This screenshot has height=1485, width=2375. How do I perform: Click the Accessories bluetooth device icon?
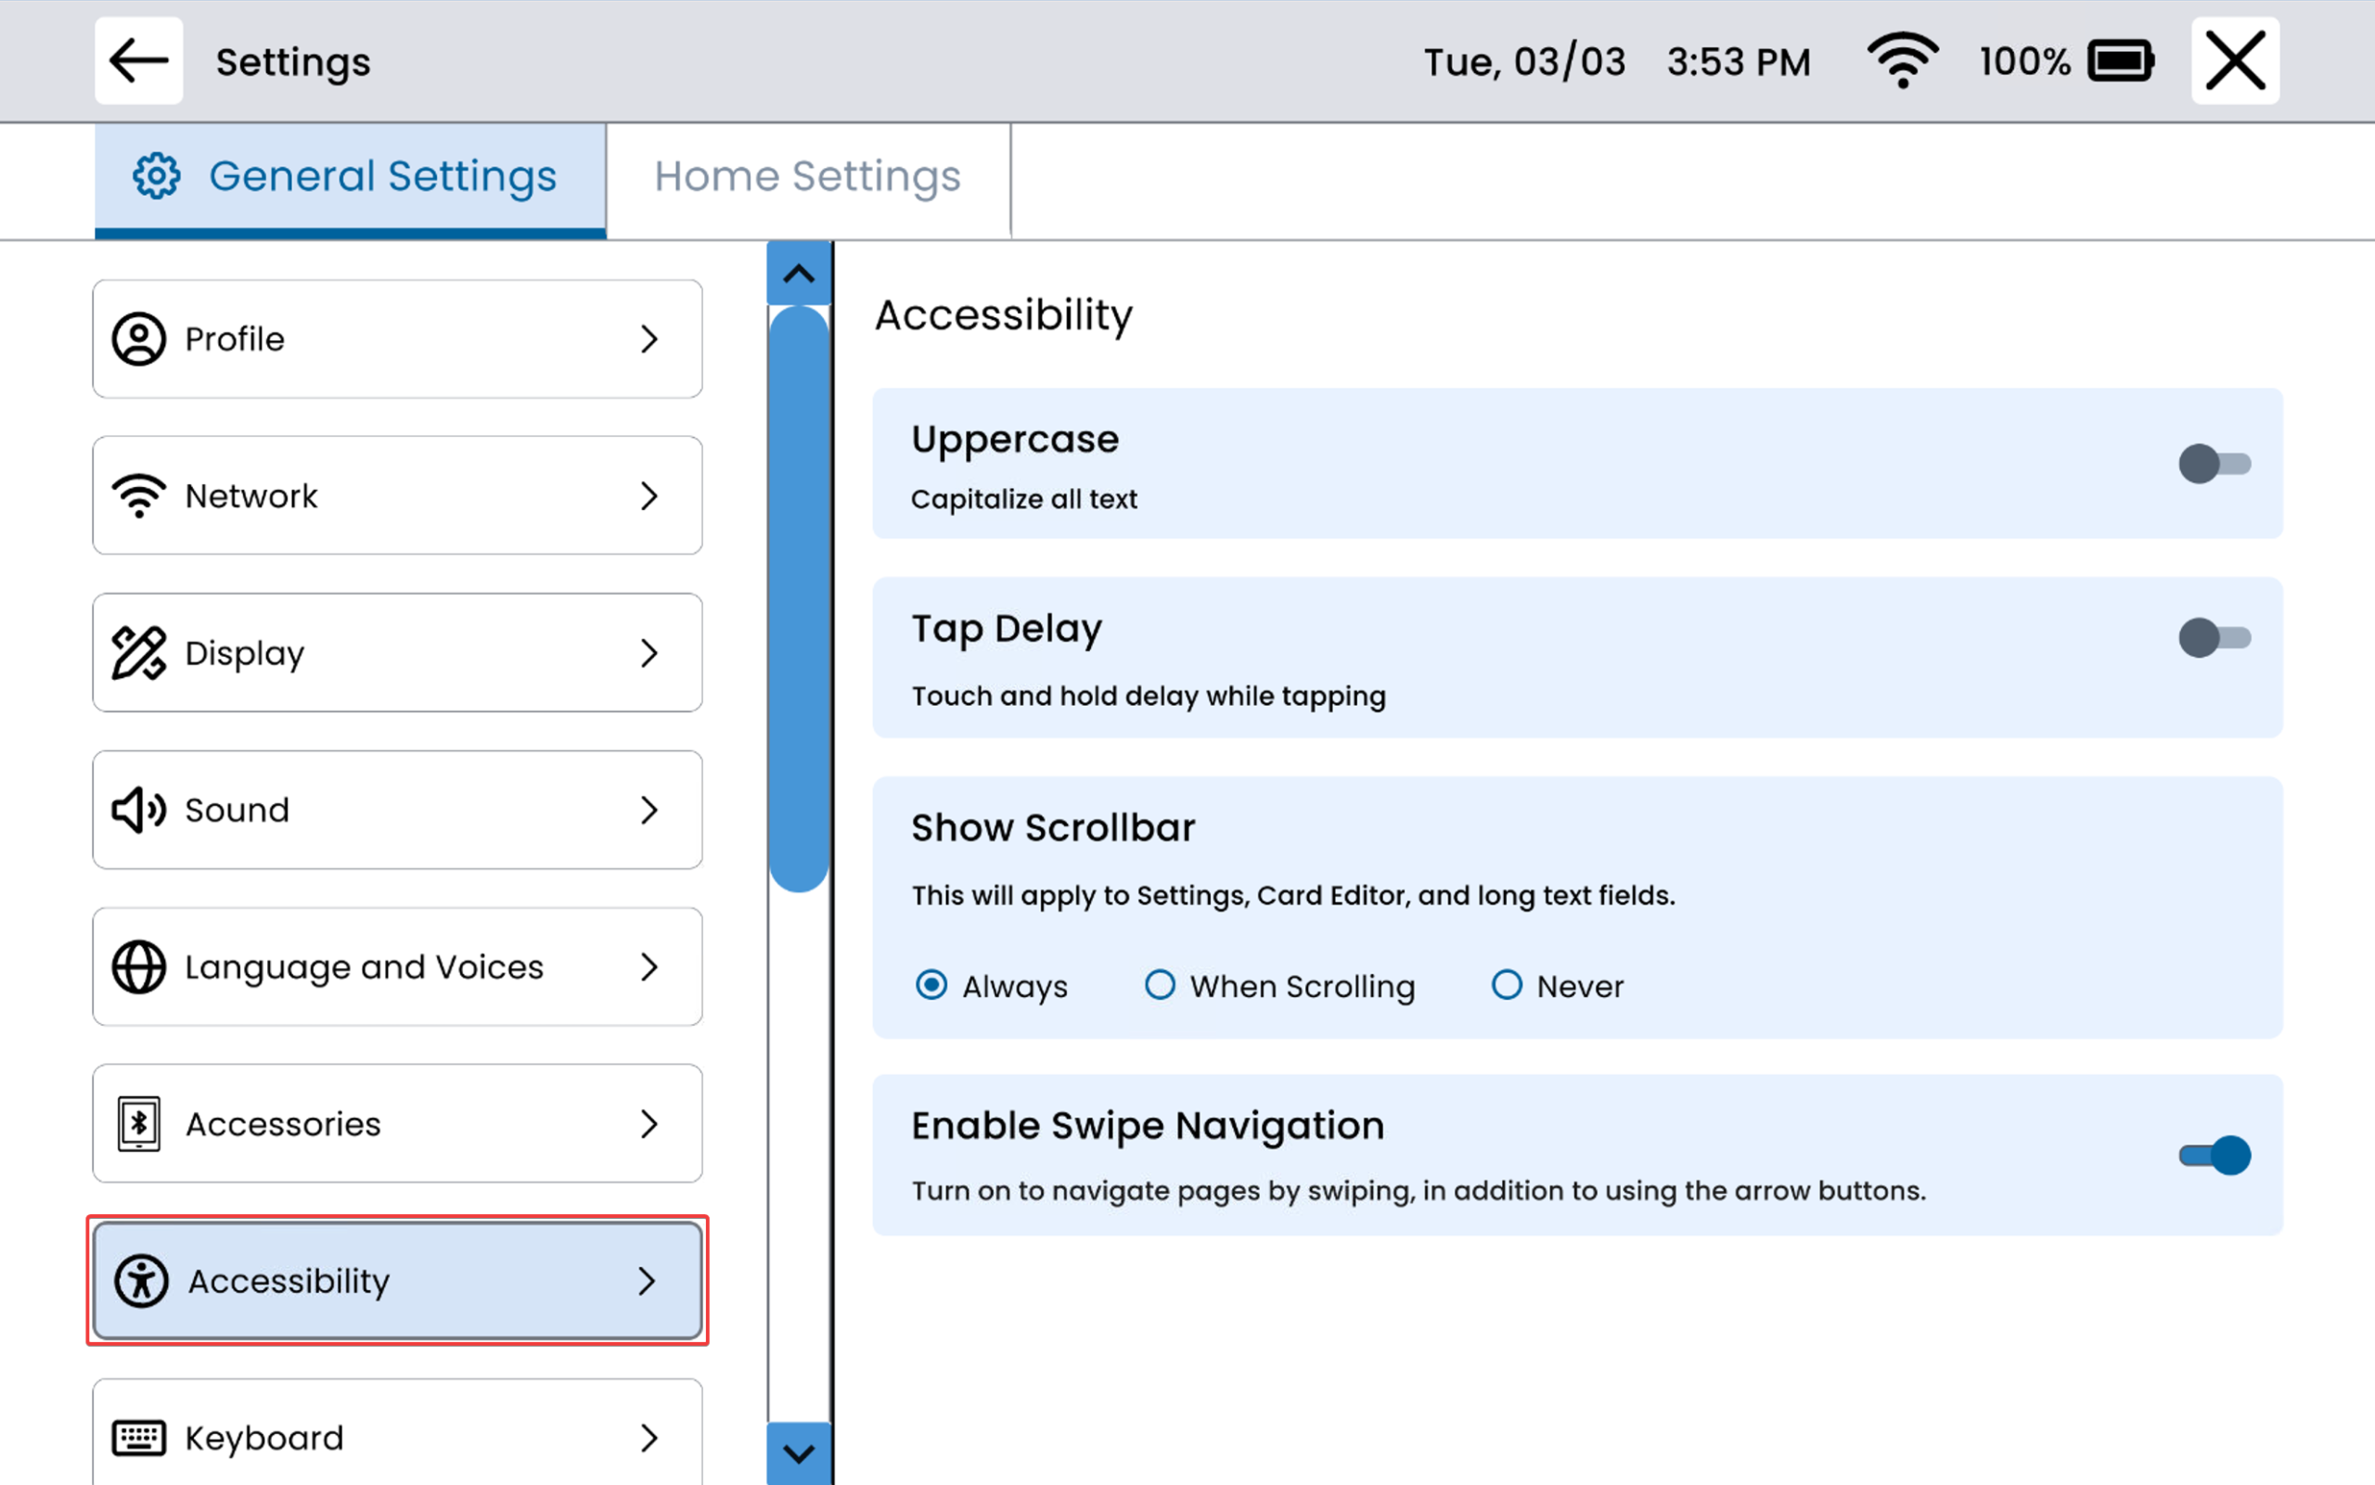[138, 1123]
